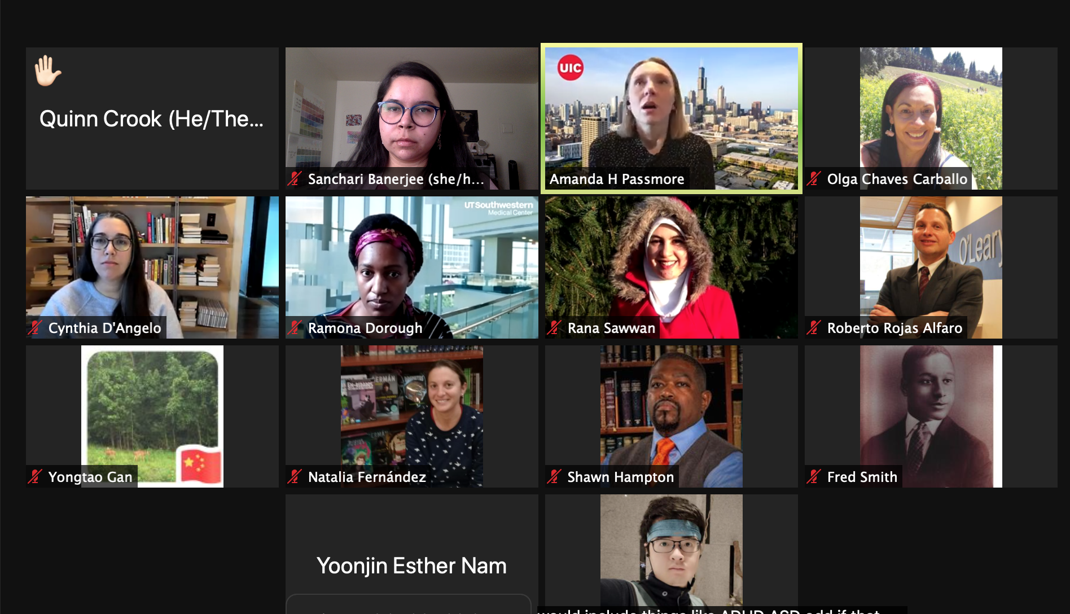The image size is (1070, 614).
Task: Select Amanda H Passmore's active speaker video
Action: pyautogui.click(x=672, y=119)
